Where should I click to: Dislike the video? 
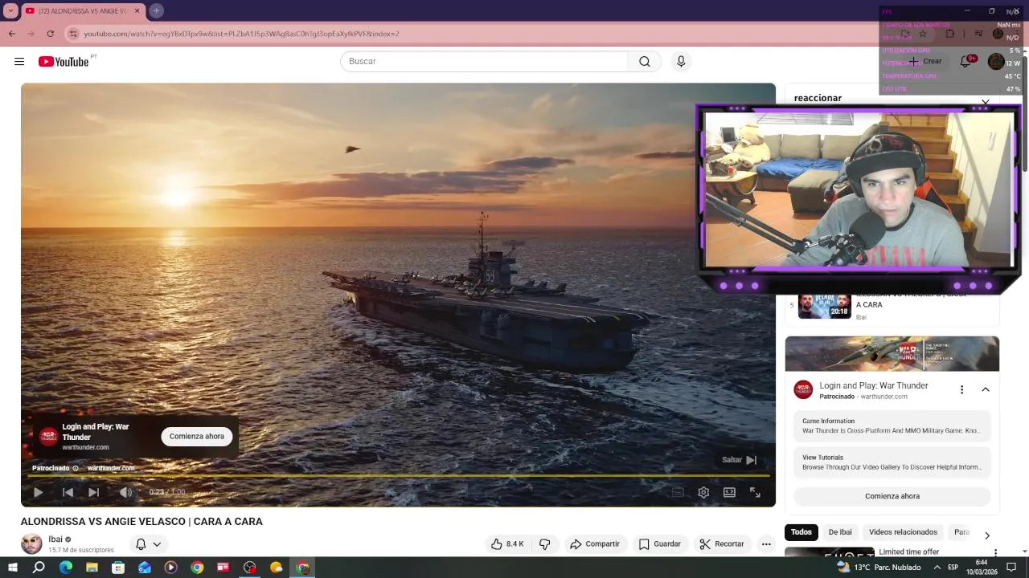(x=545, y=543)
